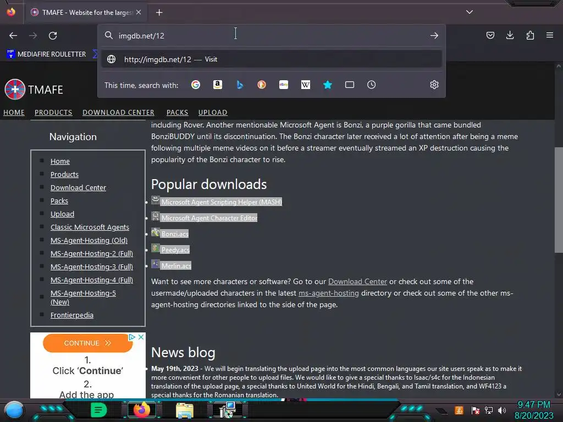Open File Explorer from the taskbar
563x422 pixels.
(185, 410)
